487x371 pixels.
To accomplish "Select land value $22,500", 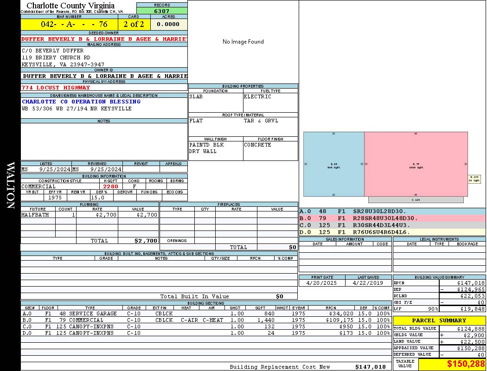I will [473, 342].
